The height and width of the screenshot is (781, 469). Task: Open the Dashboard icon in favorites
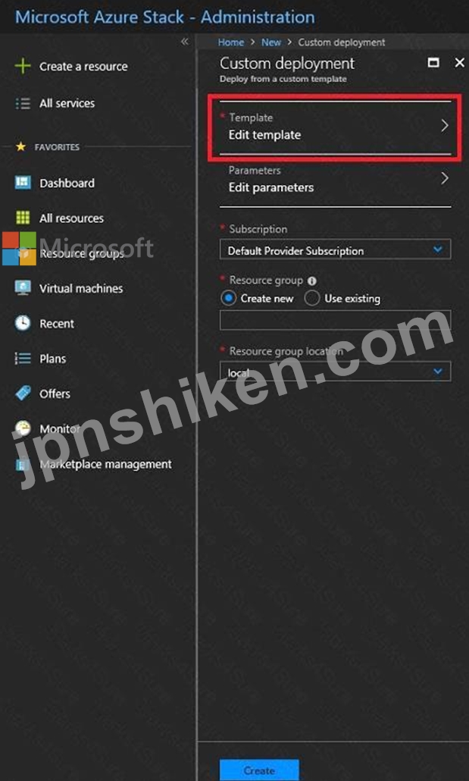click(23, 183)
